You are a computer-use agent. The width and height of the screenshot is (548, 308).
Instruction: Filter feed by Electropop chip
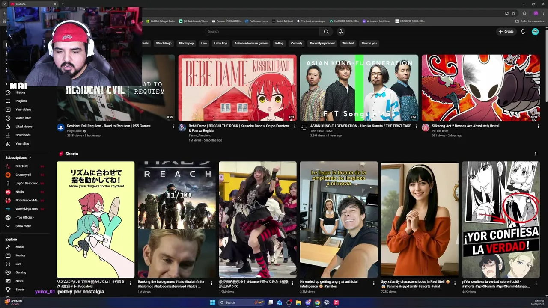point(186,43)
